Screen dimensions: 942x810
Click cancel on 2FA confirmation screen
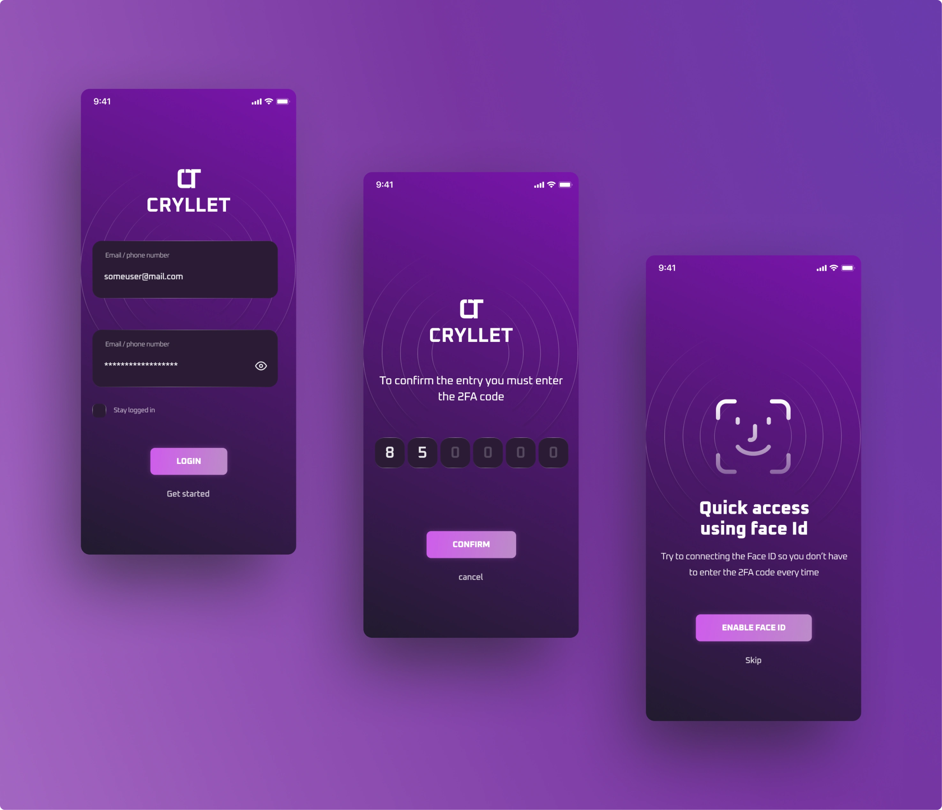pyautogui.click(x=471, y=576)
